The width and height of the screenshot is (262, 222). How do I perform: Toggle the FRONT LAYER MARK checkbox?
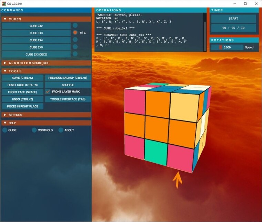[x=48, y=92]
